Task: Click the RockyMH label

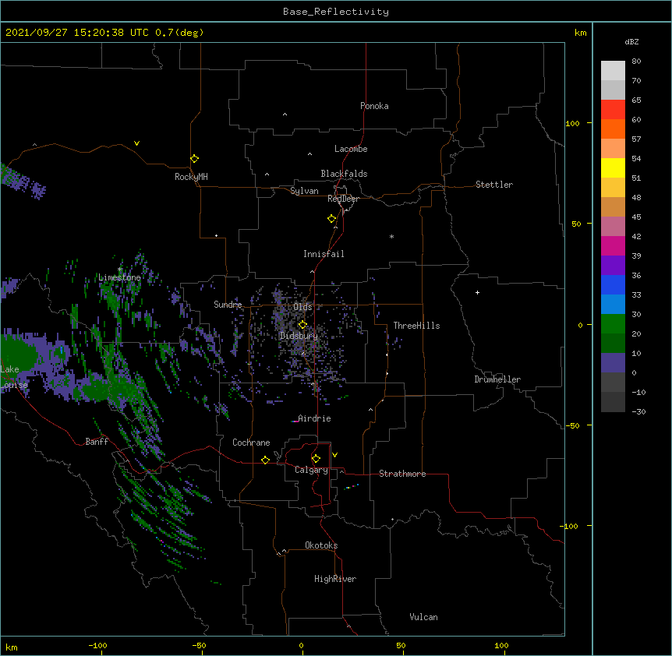Action: (191, 177)
